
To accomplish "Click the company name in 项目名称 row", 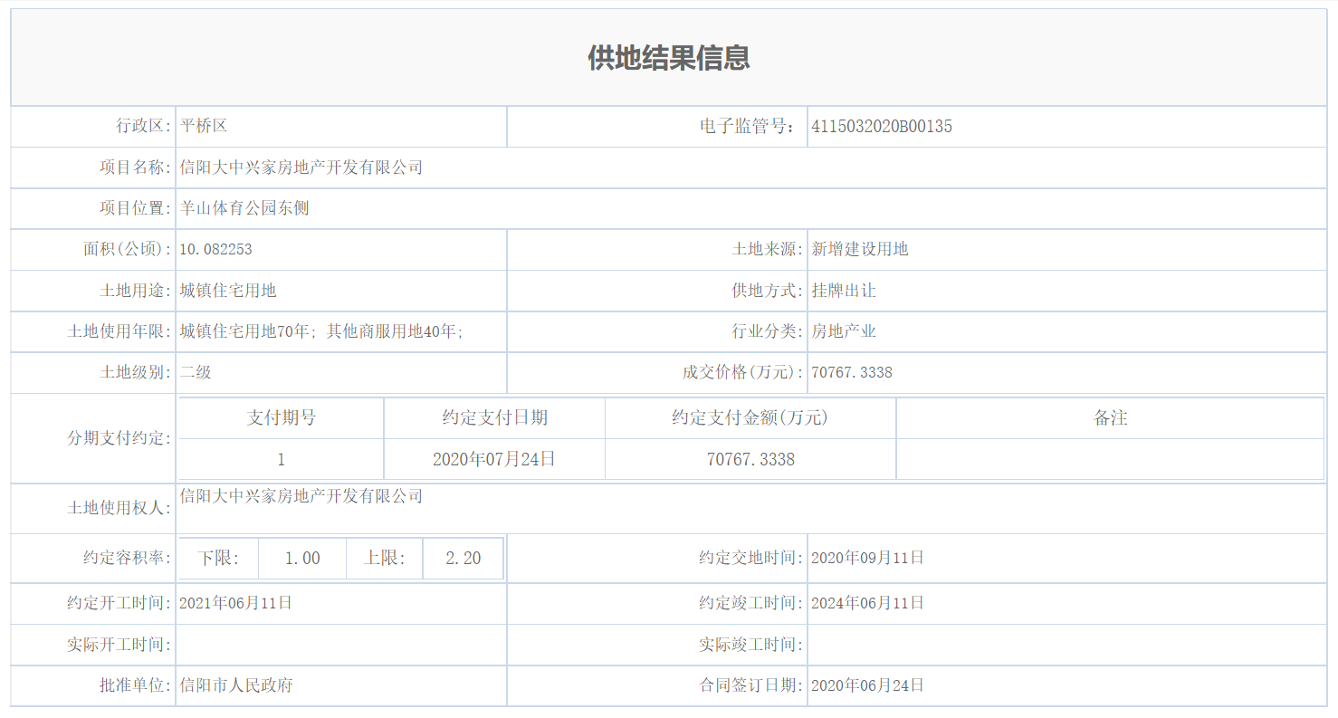I will coord(301,168).
